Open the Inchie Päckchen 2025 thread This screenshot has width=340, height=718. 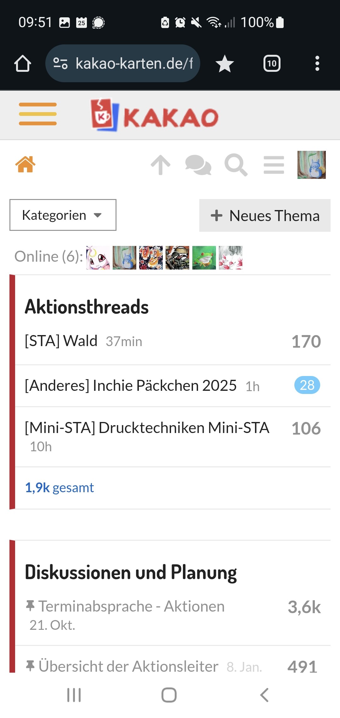click(x=131, y=385)
